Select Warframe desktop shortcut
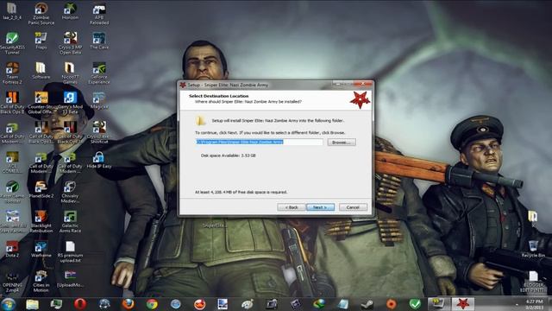The width and height of the screenshot is (552, 311). click(41, 249)
